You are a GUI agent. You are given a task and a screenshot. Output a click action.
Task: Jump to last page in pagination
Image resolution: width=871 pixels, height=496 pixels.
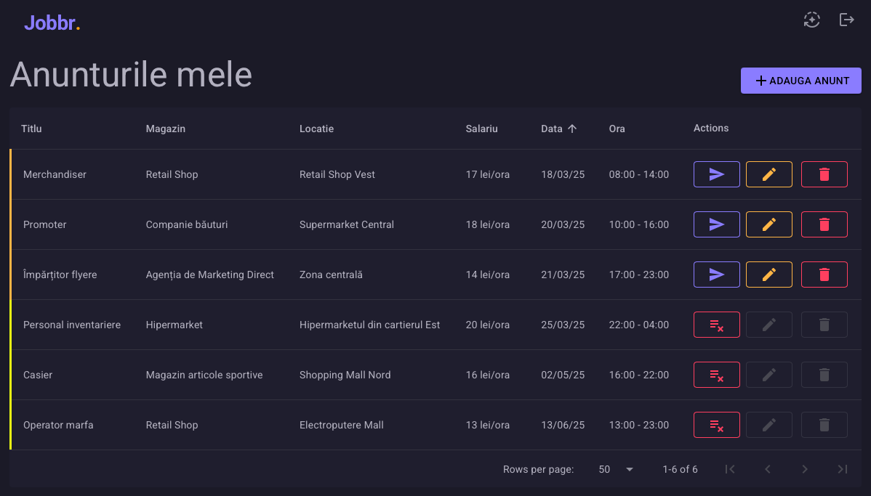(x=842, y=469)
